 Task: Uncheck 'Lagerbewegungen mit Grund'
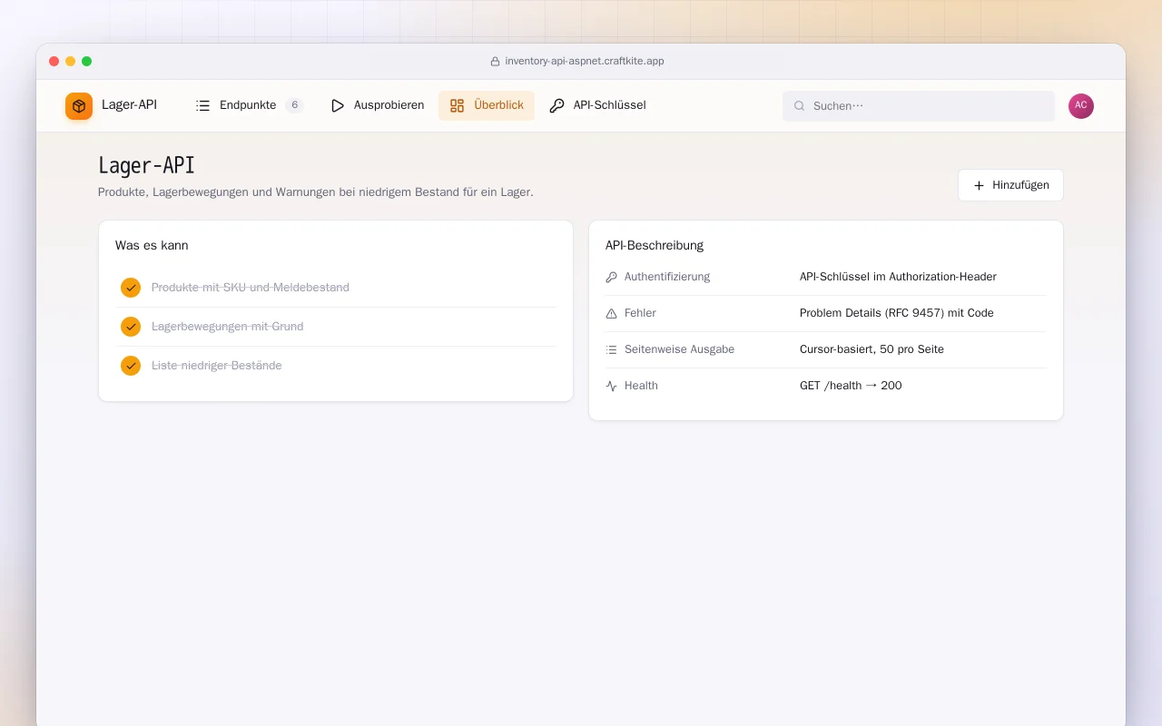131,327
